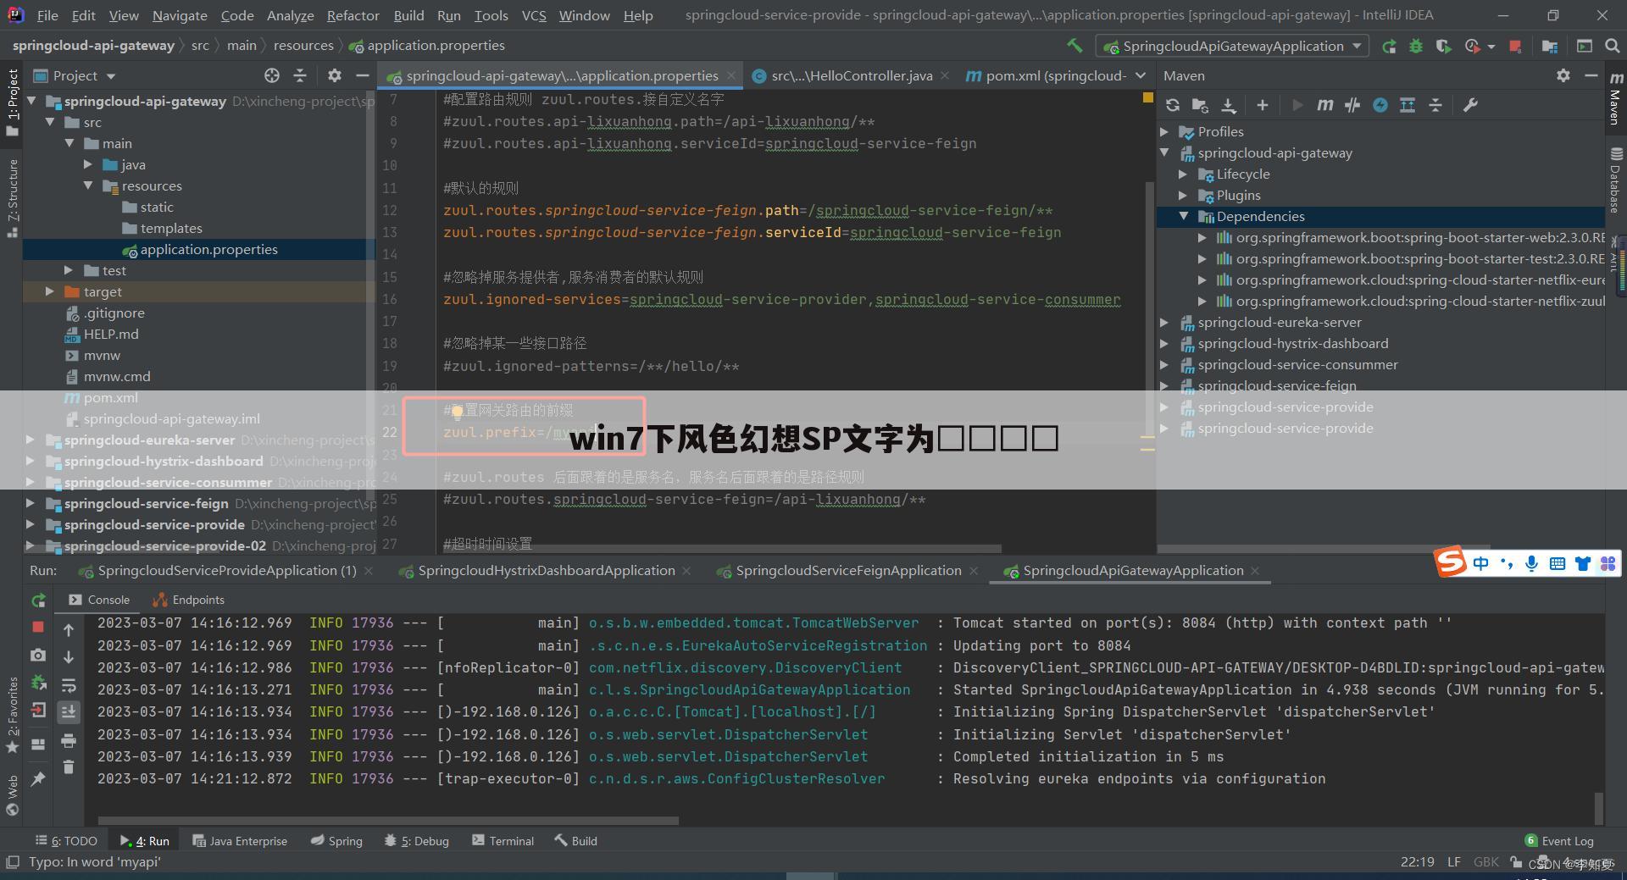The image size is (1627, 880).
Task: Click the GBK file encoding in status bar
Action: click(1486, 861)
